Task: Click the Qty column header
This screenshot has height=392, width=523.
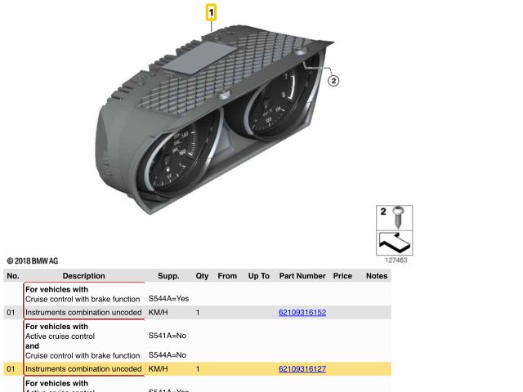Action: 202,276
